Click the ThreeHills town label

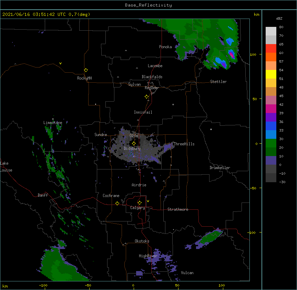coord(184,144)
